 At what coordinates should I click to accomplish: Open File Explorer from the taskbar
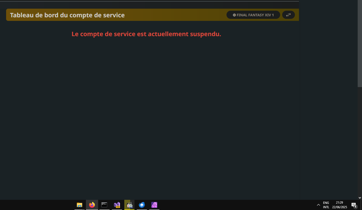pyautogui.click(x=80, y=205)
